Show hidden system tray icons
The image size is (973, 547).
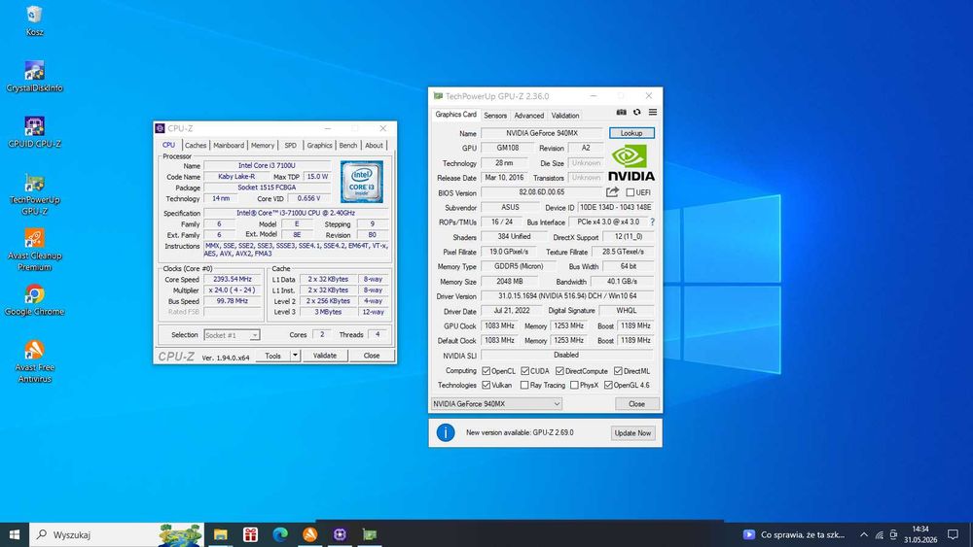(x=864, y=534)
